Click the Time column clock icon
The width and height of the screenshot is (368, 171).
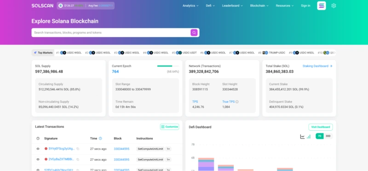click(x=100, y=138)
